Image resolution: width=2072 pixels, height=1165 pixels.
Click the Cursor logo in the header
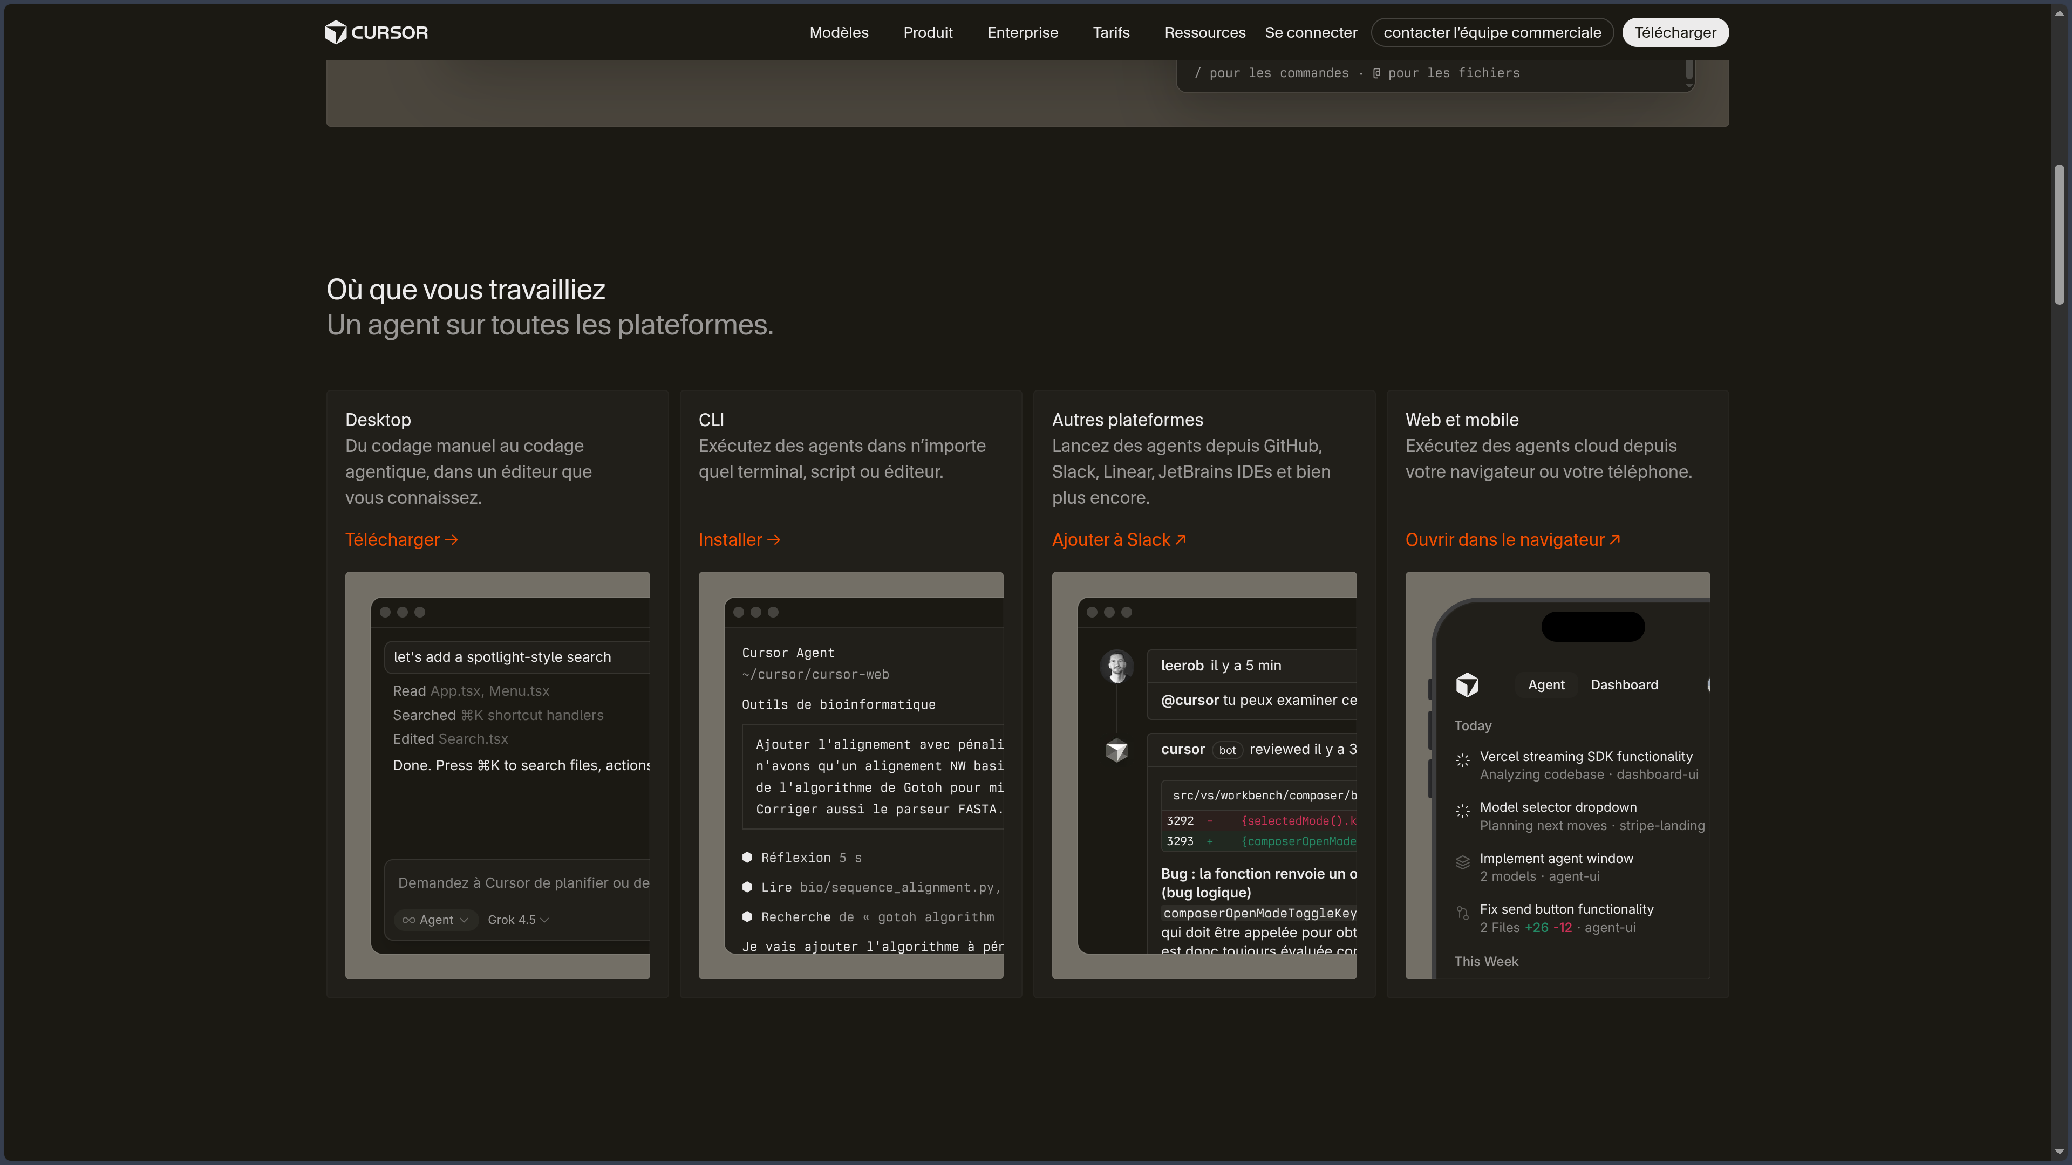coord(377,32)
